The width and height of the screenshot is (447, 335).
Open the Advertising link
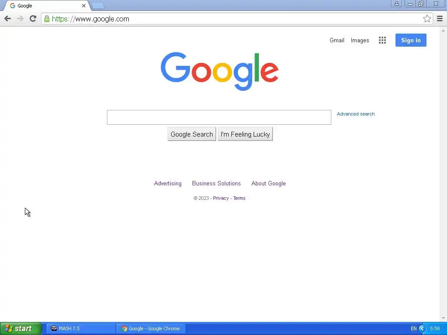[x=168, y=184]
